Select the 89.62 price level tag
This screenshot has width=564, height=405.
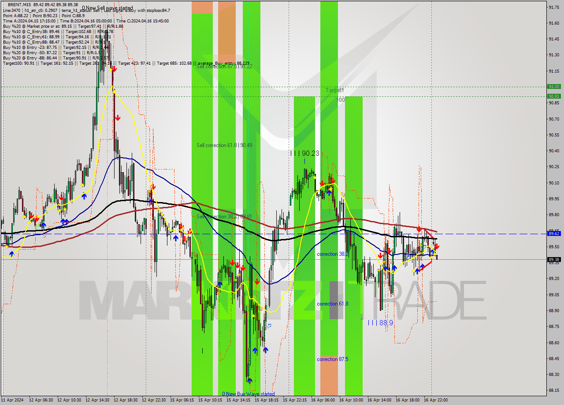554,234
